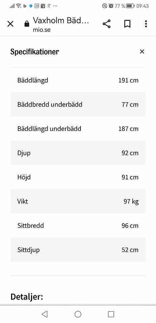Tap the Detaljer heading
Viewport: 156px width, 323px height.
pyautogui.click(x=27, y=297)
